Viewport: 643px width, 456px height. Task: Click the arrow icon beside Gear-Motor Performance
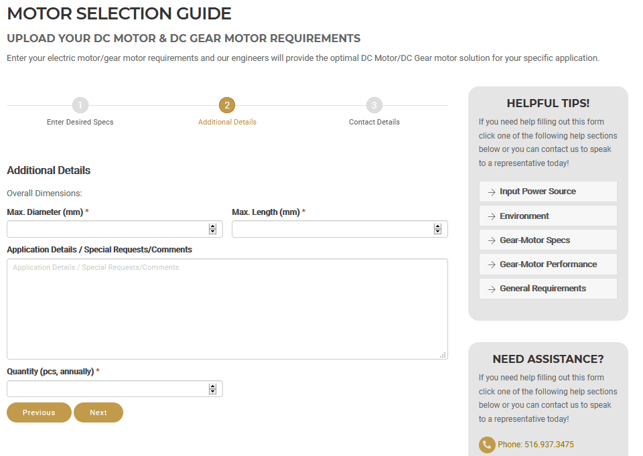pos(492,264)
